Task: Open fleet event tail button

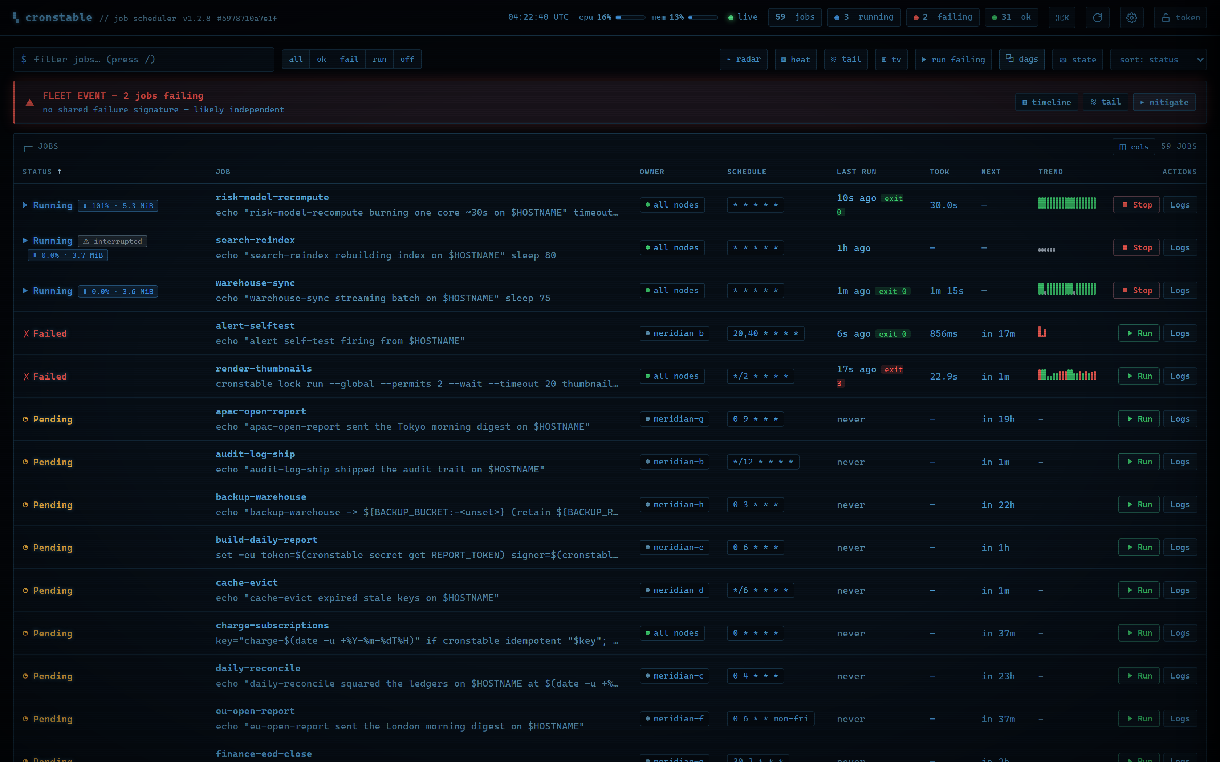Action: tap(1105, 102)
